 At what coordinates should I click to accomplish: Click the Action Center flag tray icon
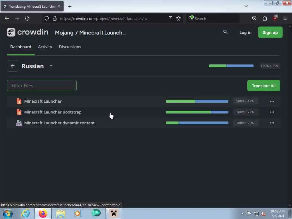pyautogui.click(x=249, y=213)
